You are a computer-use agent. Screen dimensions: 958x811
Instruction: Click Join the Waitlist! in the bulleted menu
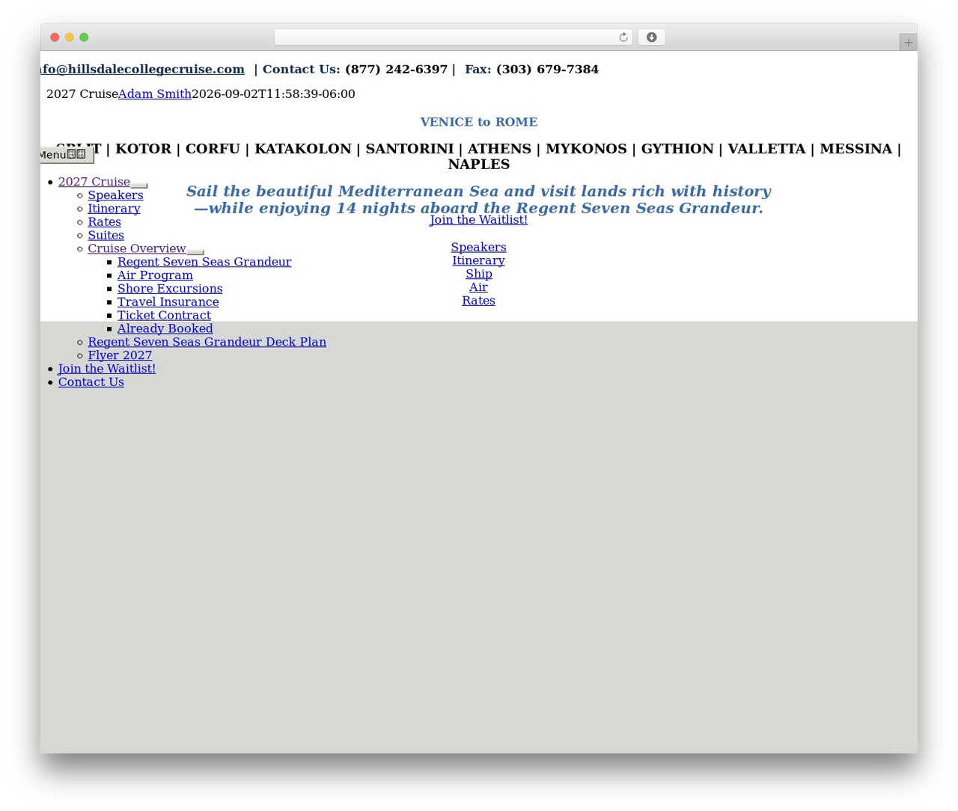coord(107,369)
